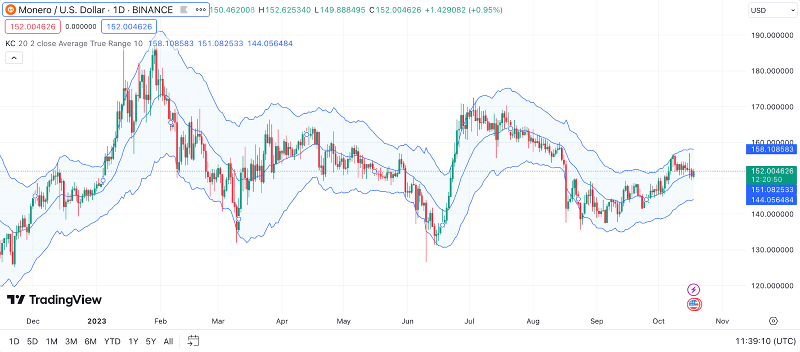Click the +1.429082 (+0.95%) change value
Screen dimensions: 800x352
pyautogui.click(x=463, y=10)
